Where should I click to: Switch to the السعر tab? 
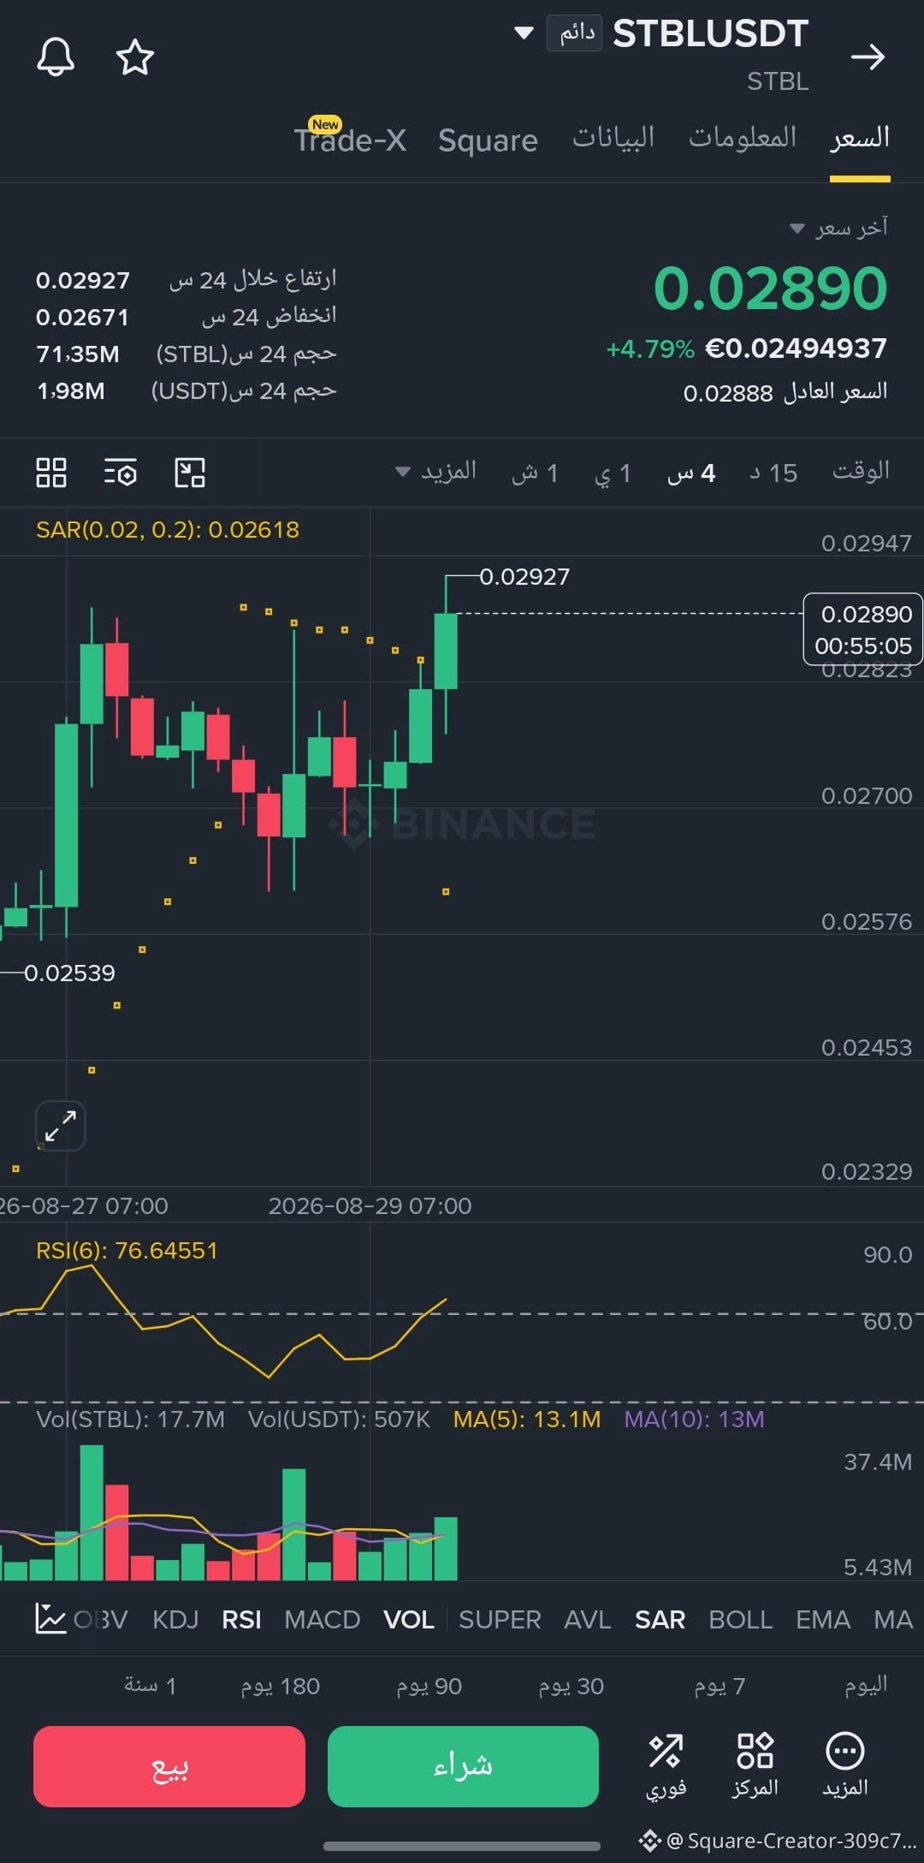860,138
